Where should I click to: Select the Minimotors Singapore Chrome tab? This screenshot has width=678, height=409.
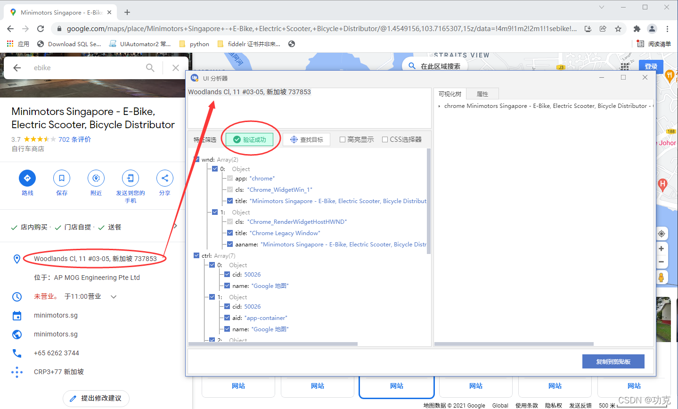point(61,12)
